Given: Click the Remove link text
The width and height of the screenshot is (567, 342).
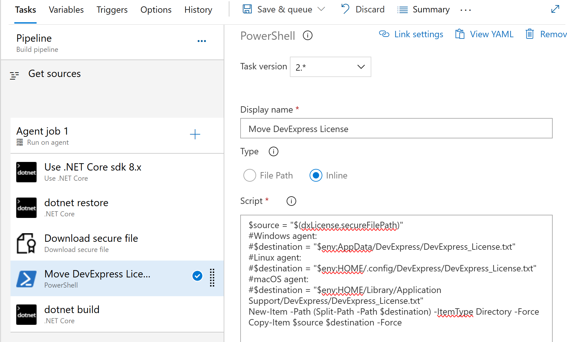Looking at the screenshot, I should tap(553, 34).
